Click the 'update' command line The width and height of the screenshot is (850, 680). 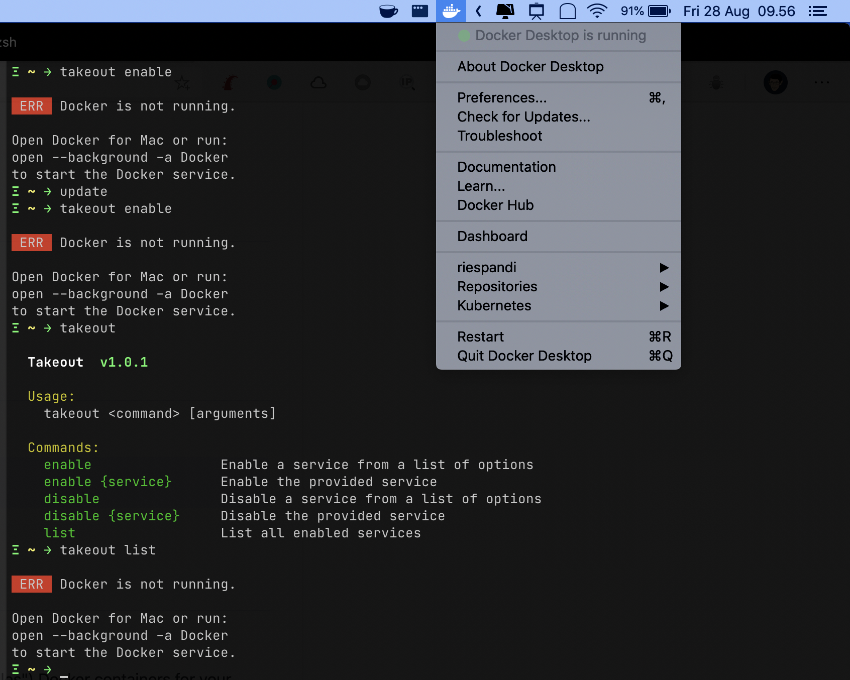click(84, 191)
